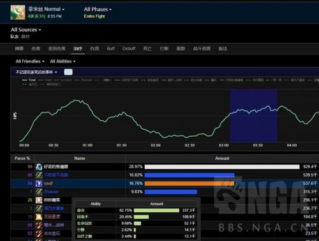This screenshot has width=319, height=241.
Task: Click the hunter icon beside Zhutuler
Action: pyautogui.click(x=39, y=192)
